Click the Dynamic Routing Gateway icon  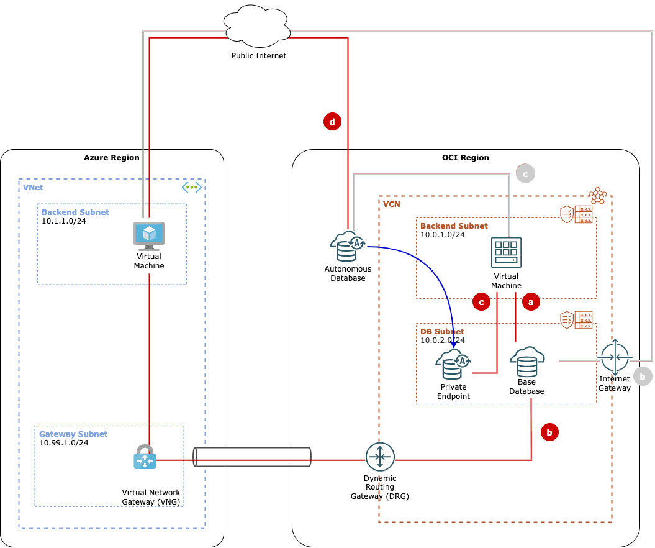coord(380,457)
